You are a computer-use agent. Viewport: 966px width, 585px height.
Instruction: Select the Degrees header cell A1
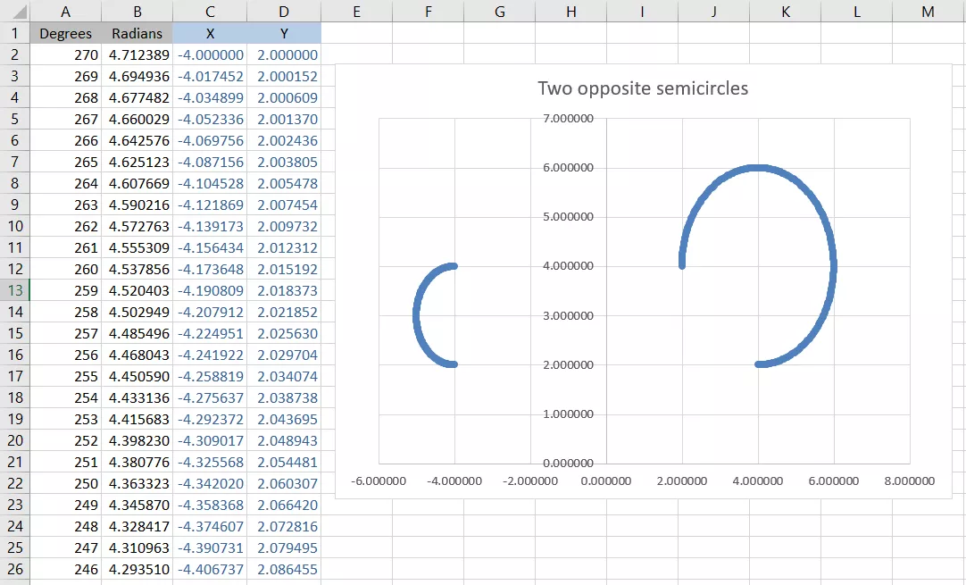(x=65, y=33)
